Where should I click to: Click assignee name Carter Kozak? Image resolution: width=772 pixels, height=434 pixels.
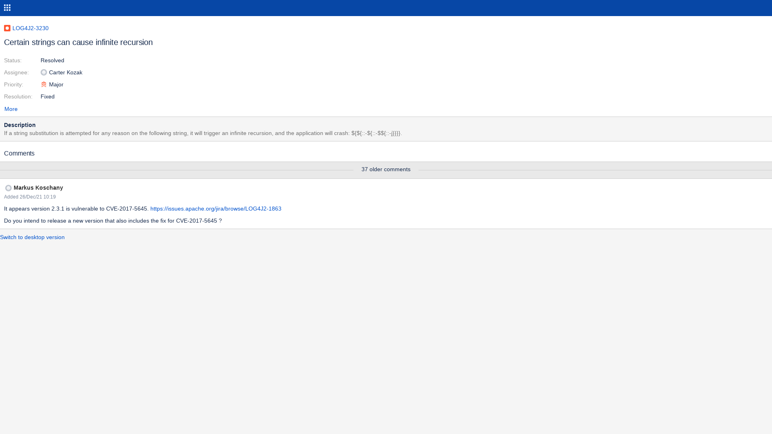[66, 72]
